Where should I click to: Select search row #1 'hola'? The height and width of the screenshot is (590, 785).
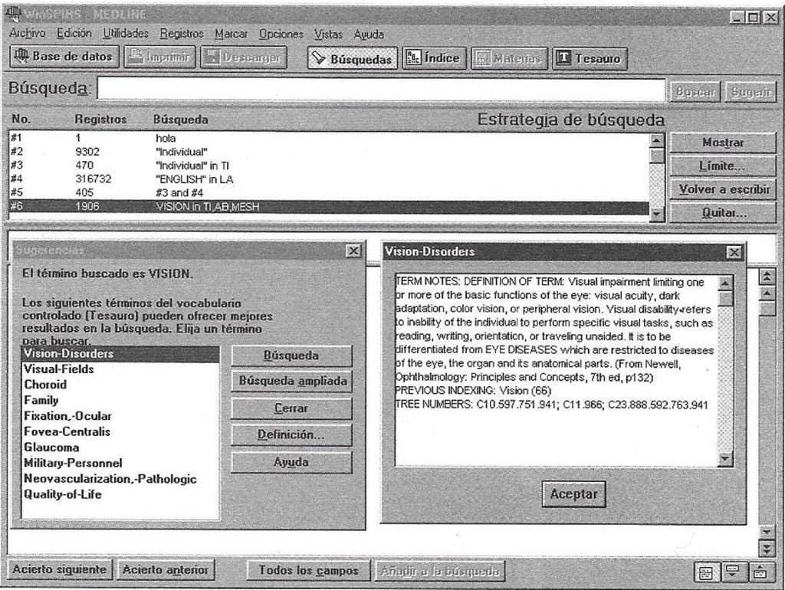[329, 138]
